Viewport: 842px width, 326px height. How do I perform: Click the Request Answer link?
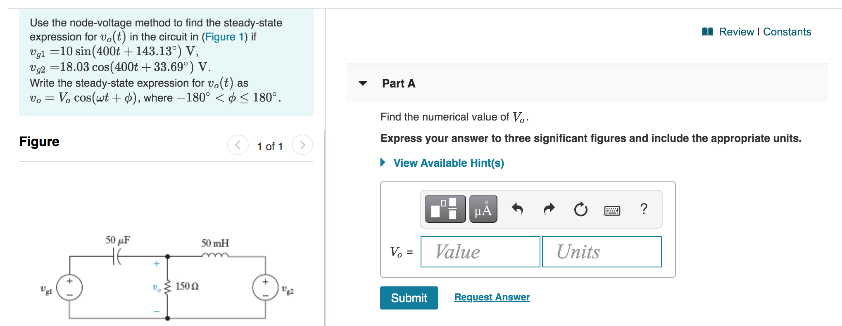point(491,297)
